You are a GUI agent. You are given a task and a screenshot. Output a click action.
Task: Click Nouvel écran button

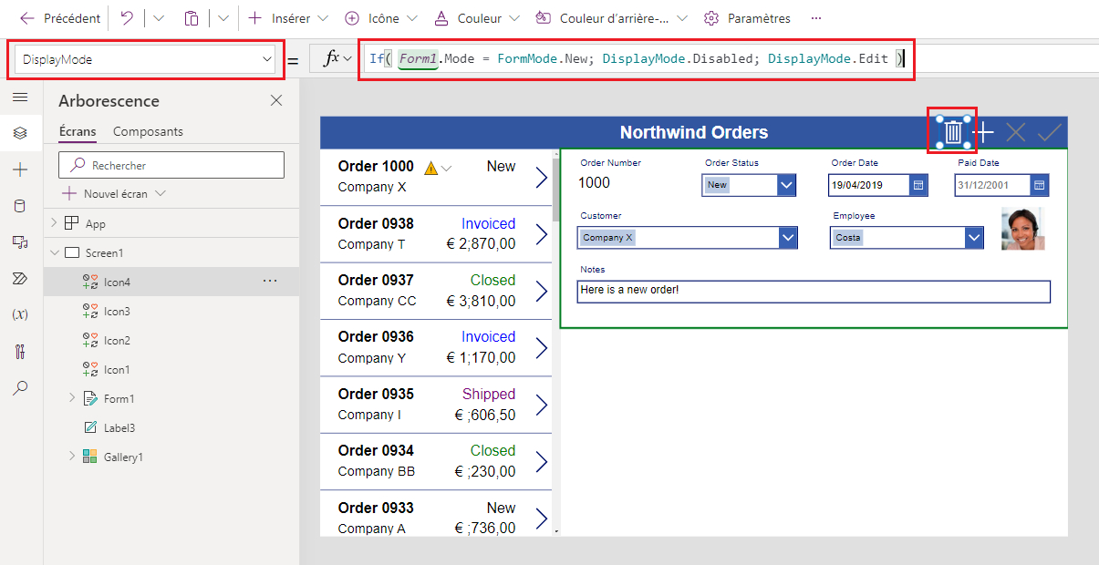point(114,193)
